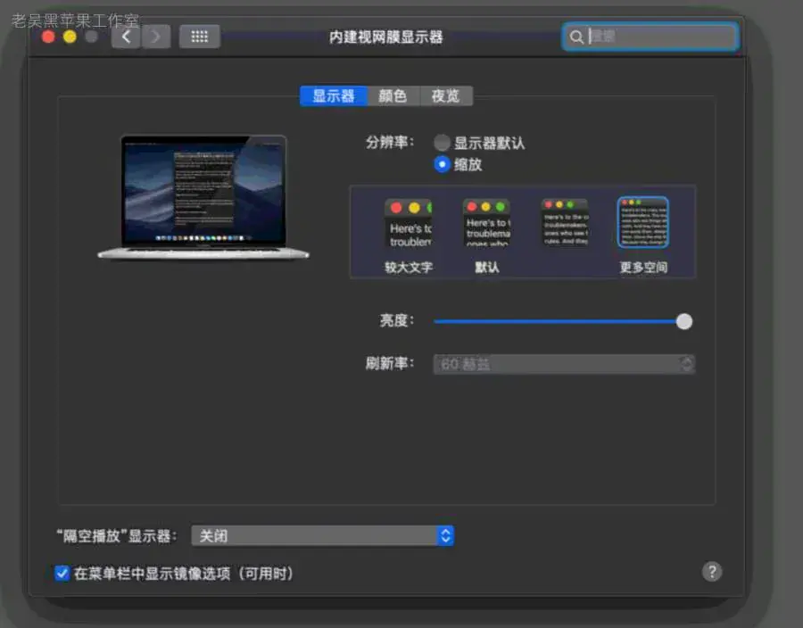
Task: Toggle 在菜单栏中显示镜像选项 checkbox
Action: (62, 574)
